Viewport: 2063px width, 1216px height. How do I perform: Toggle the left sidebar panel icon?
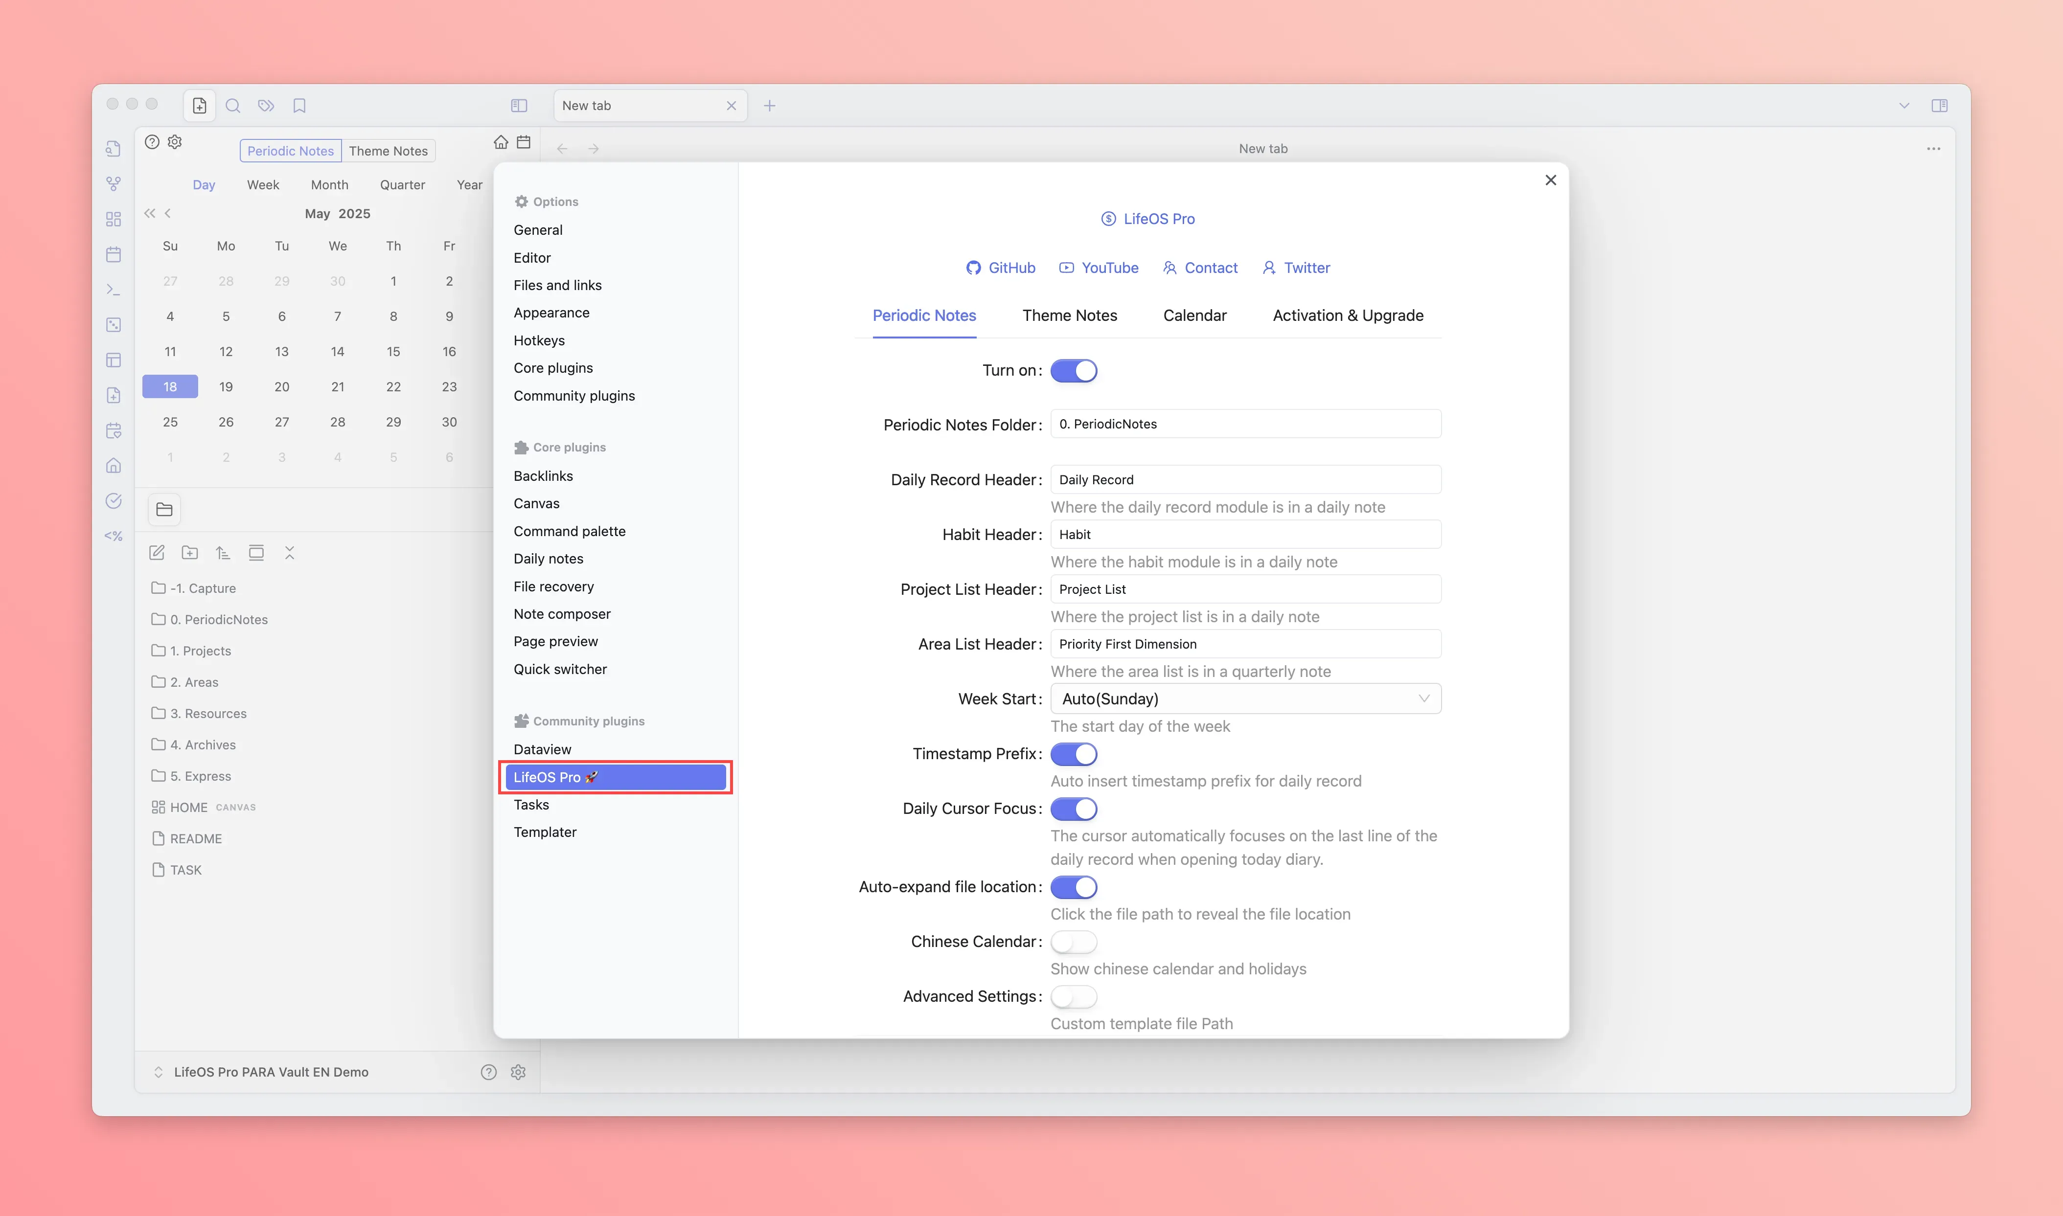tap(519, 106)
